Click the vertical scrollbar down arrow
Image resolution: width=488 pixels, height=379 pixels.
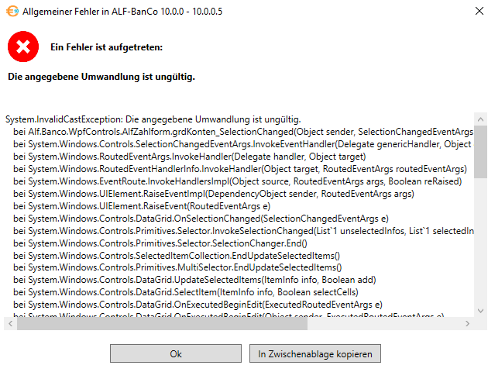click(480, 311)
